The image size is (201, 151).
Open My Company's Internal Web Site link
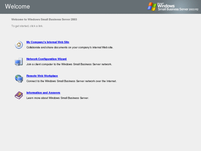(48, 42)
